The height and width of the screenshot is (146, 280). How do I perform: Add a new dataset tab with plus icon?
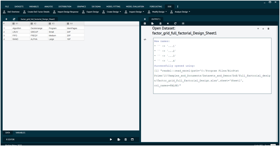coord(7,19)
